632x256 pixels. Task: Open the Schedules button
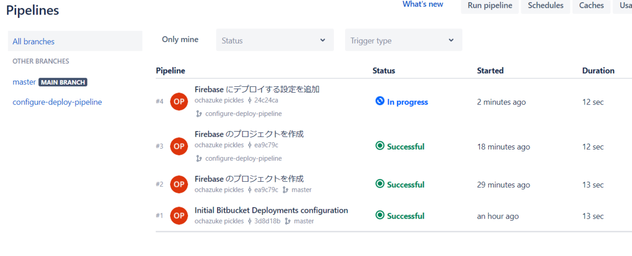[546, 6]
